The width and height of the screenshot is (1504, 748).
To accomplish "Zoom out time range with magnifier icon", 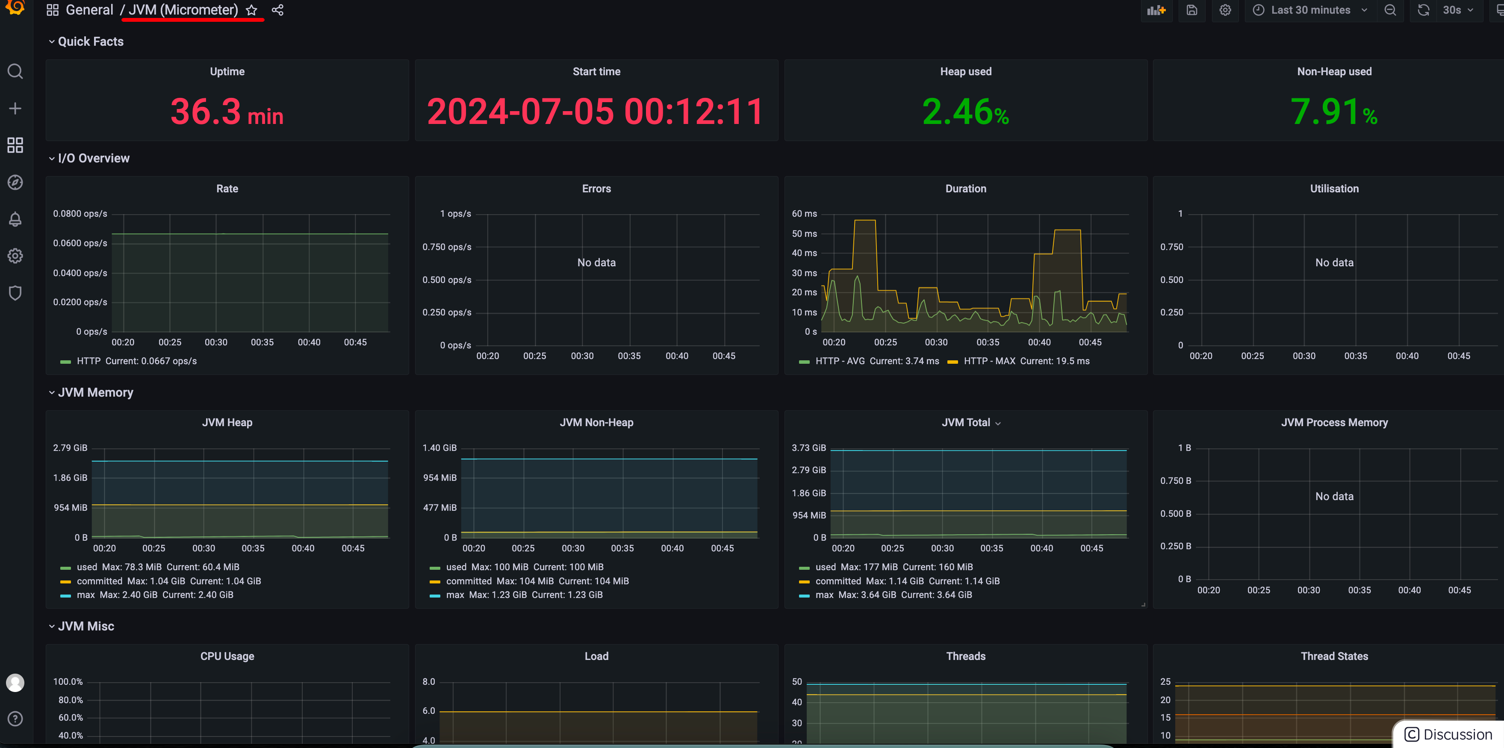I will 1390,10.
